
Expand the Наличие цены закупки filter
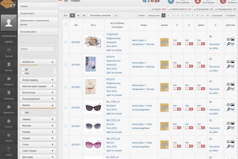pos(38,86)
